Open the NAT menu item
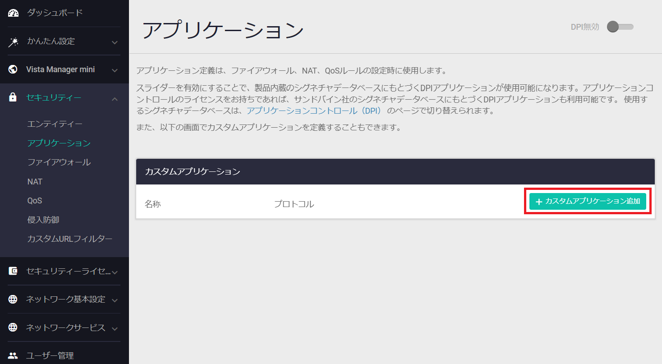Image resolution: width=662 pixels, height=364 pixels. click(x=35, y=182)
